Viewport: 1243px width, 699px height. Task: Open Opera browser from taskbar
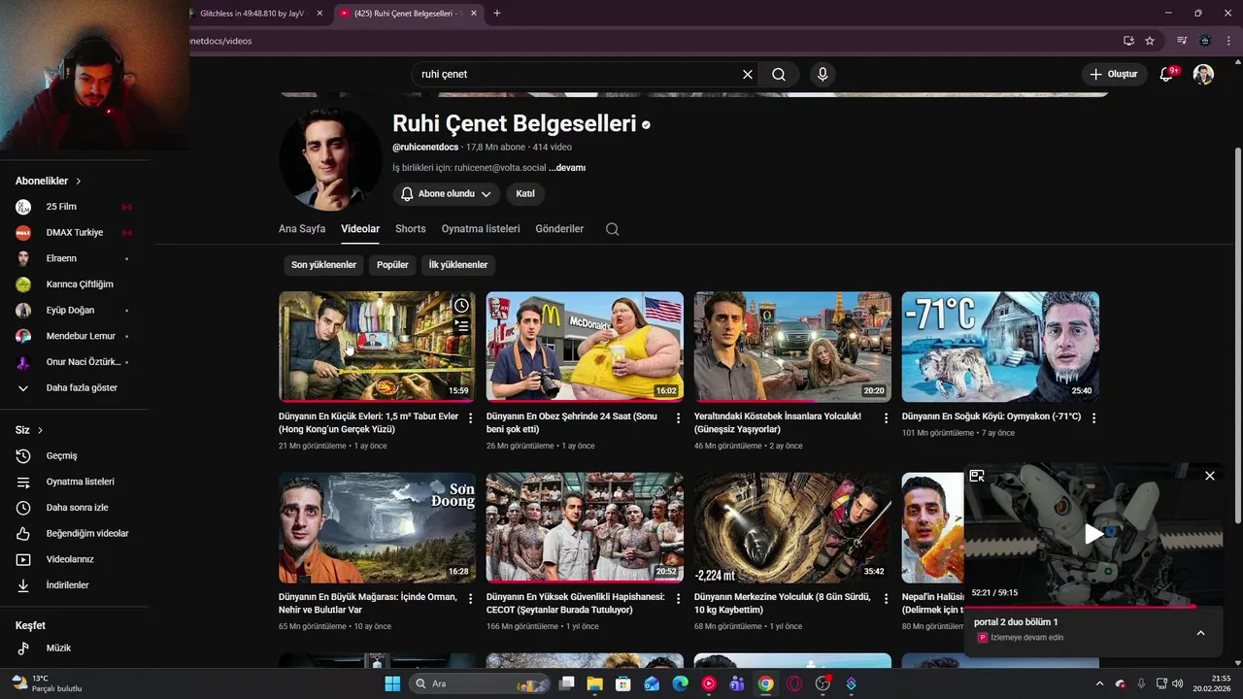point(794,683)
